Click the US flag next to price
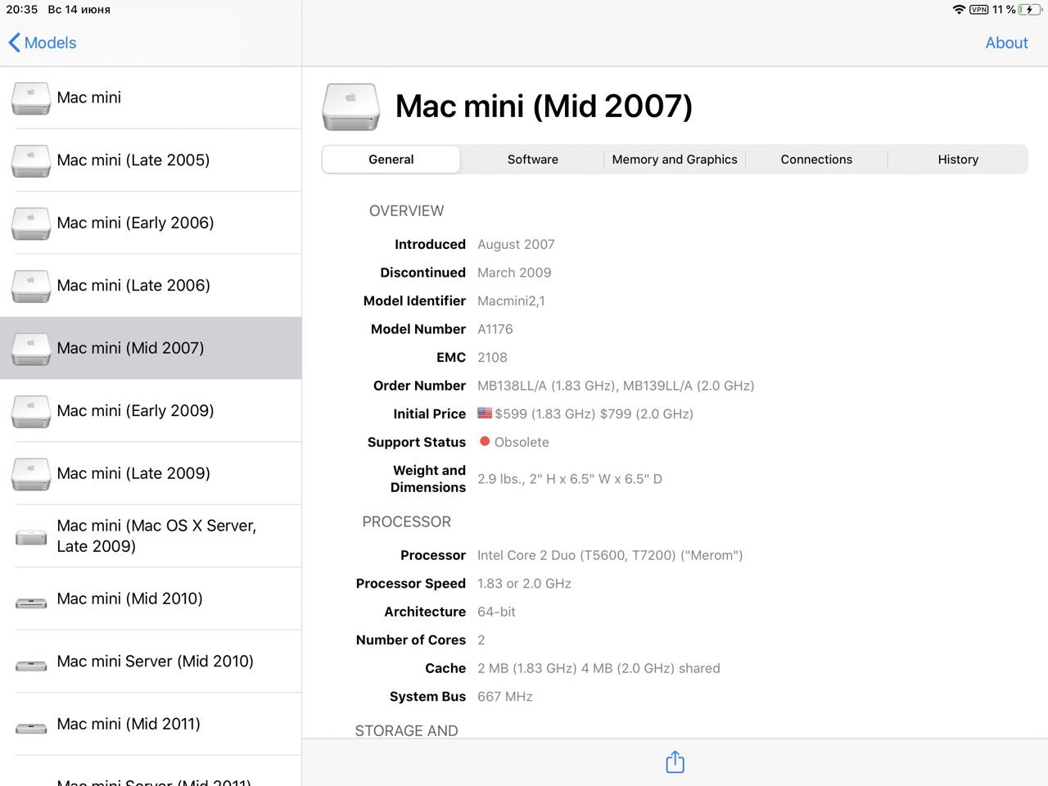Viewport: 1048px width, 786px height. pyautogui.click(x=485, y=413)
